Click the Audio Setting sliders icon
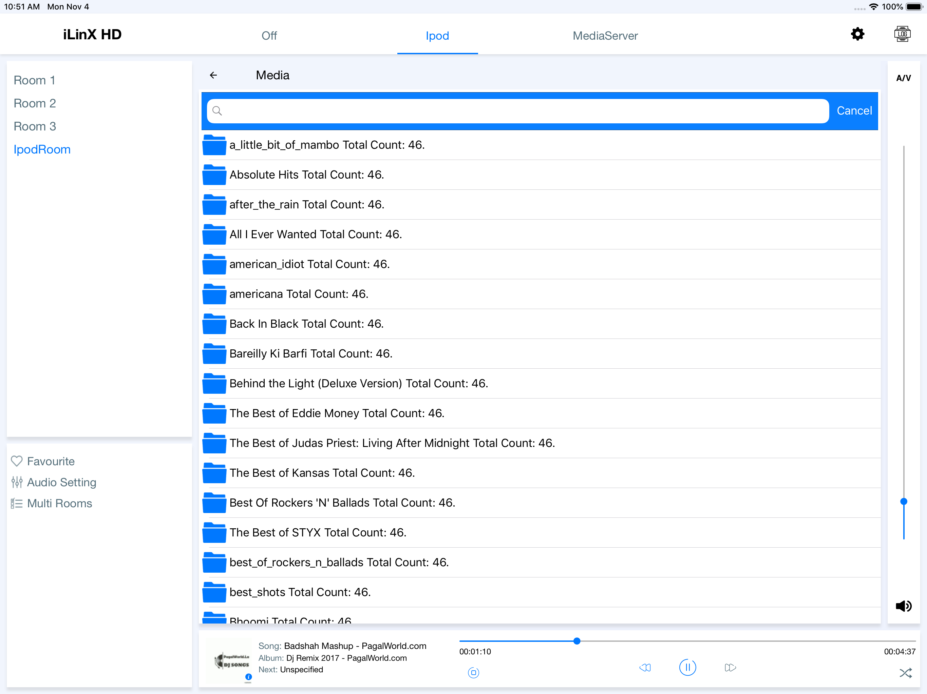Image resolution: width=927 pixels, height=694 pixels. point(17,482)
